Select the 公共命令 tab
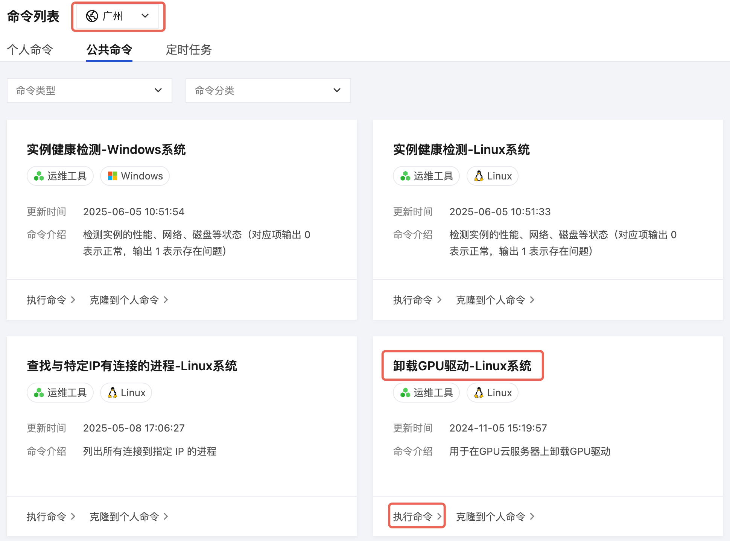Viewport: 730px width, 541px height. coord(109,50)
